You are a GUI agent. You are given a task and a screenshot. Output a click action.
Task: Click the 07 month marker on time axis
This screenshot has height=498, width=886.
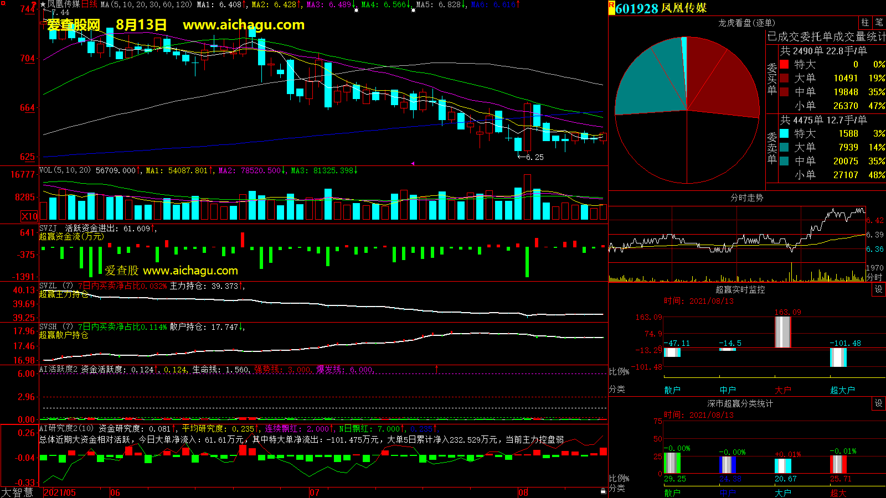click(x=314, y=492)
